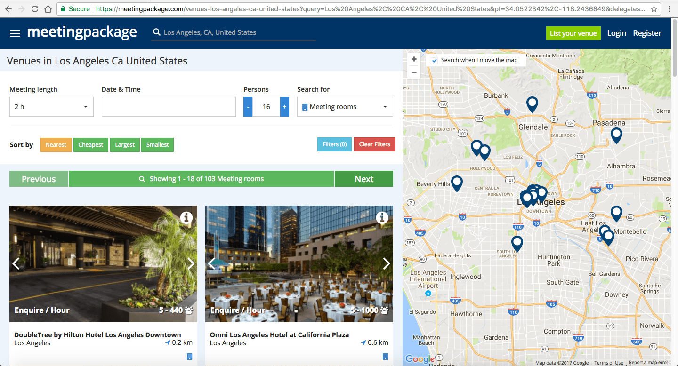Open the map Terms of Use link

(x=608, y=363)
